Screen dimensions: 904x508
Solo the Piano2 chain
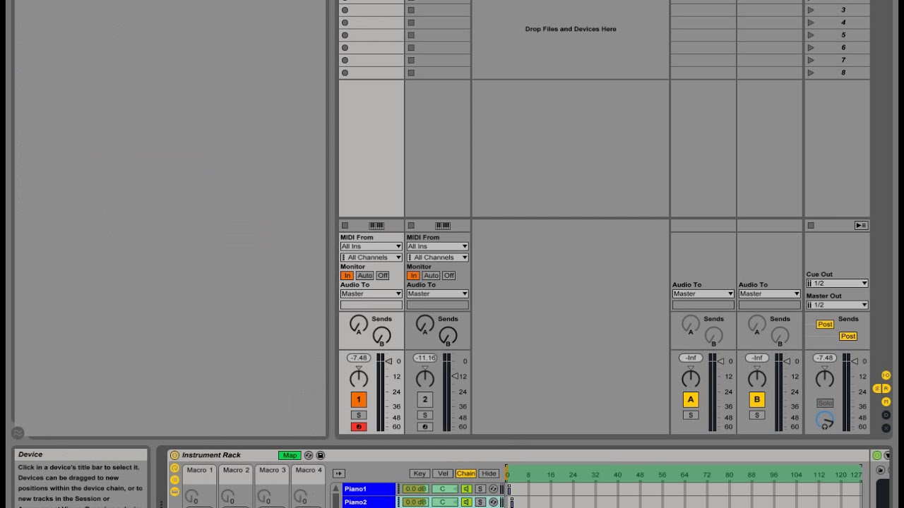[480, 502]
